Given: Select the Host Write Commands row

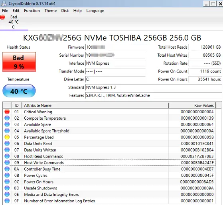Looking at the screenshot, I should [x=112, y=163].
